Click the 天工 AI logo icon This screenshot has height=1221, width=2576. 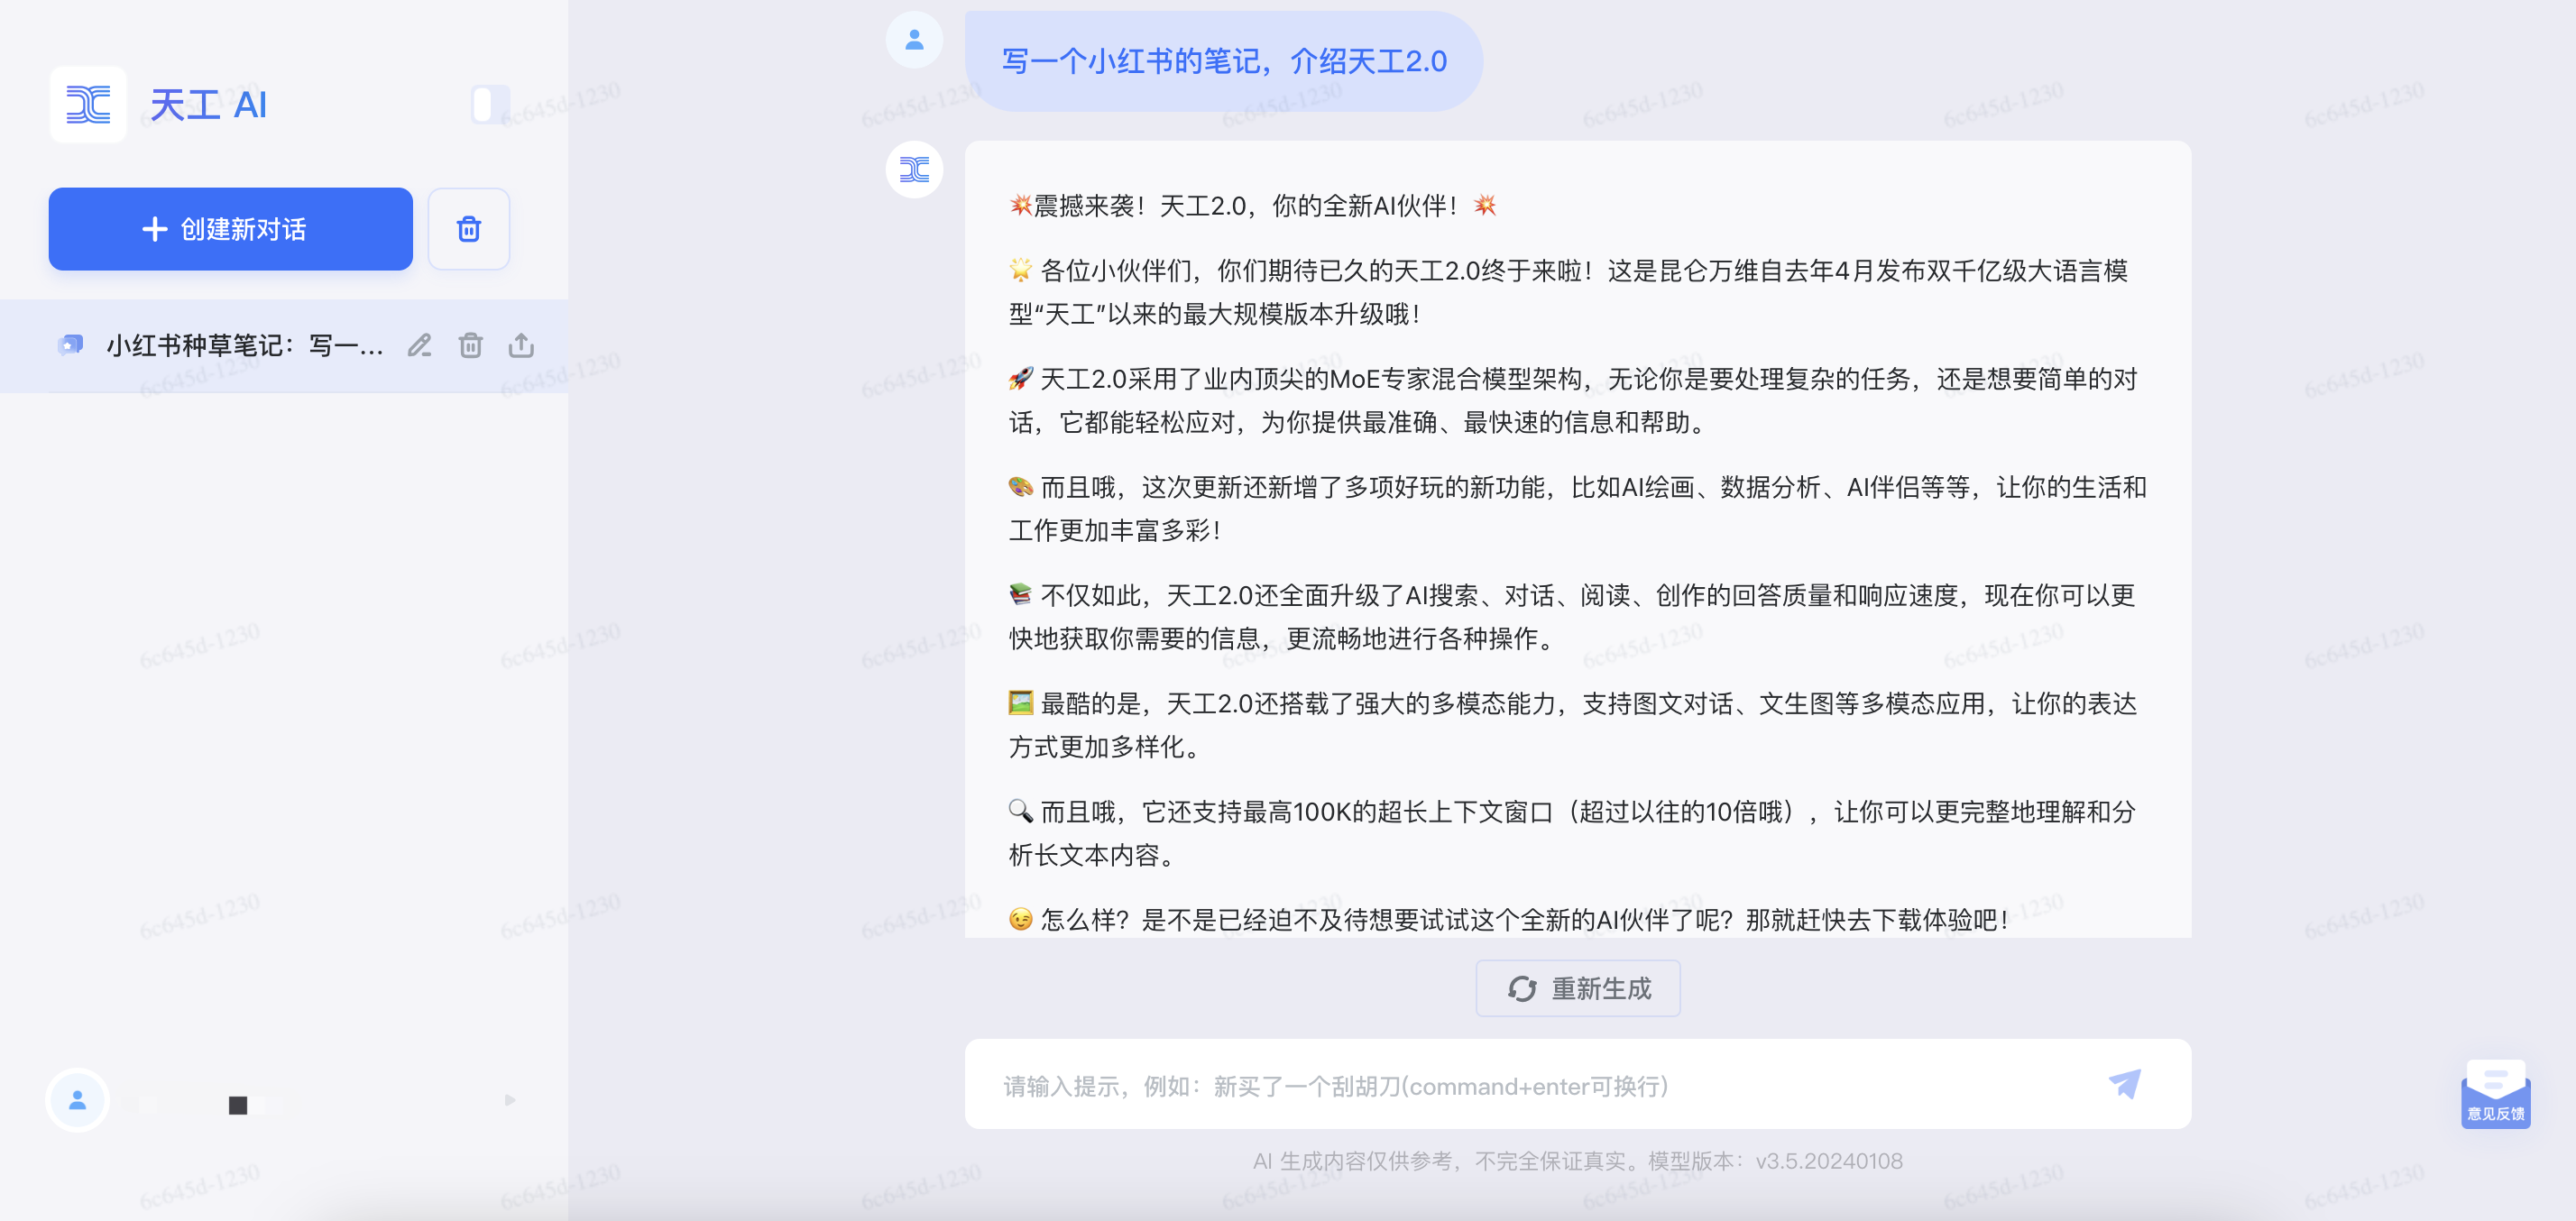pos(88,104)
